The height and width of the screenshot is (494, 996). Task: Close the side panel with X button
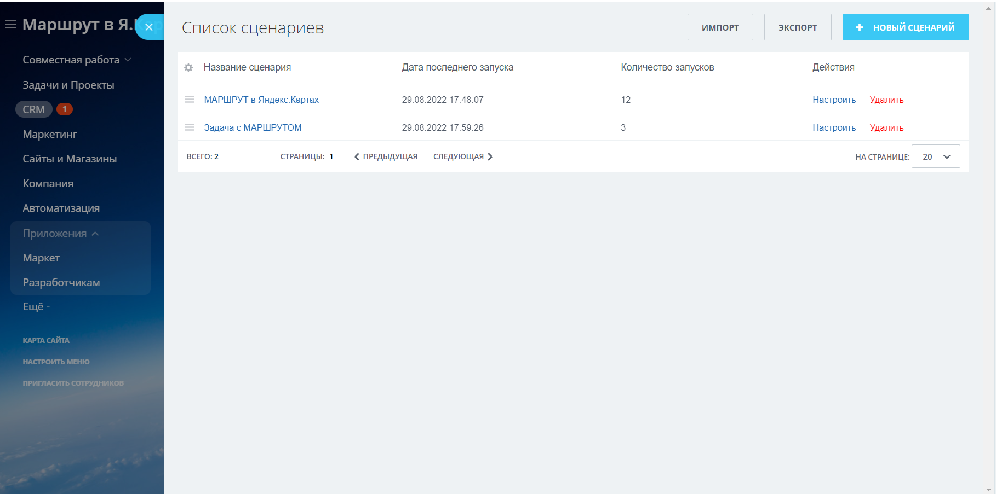click(x=148, y=27)
